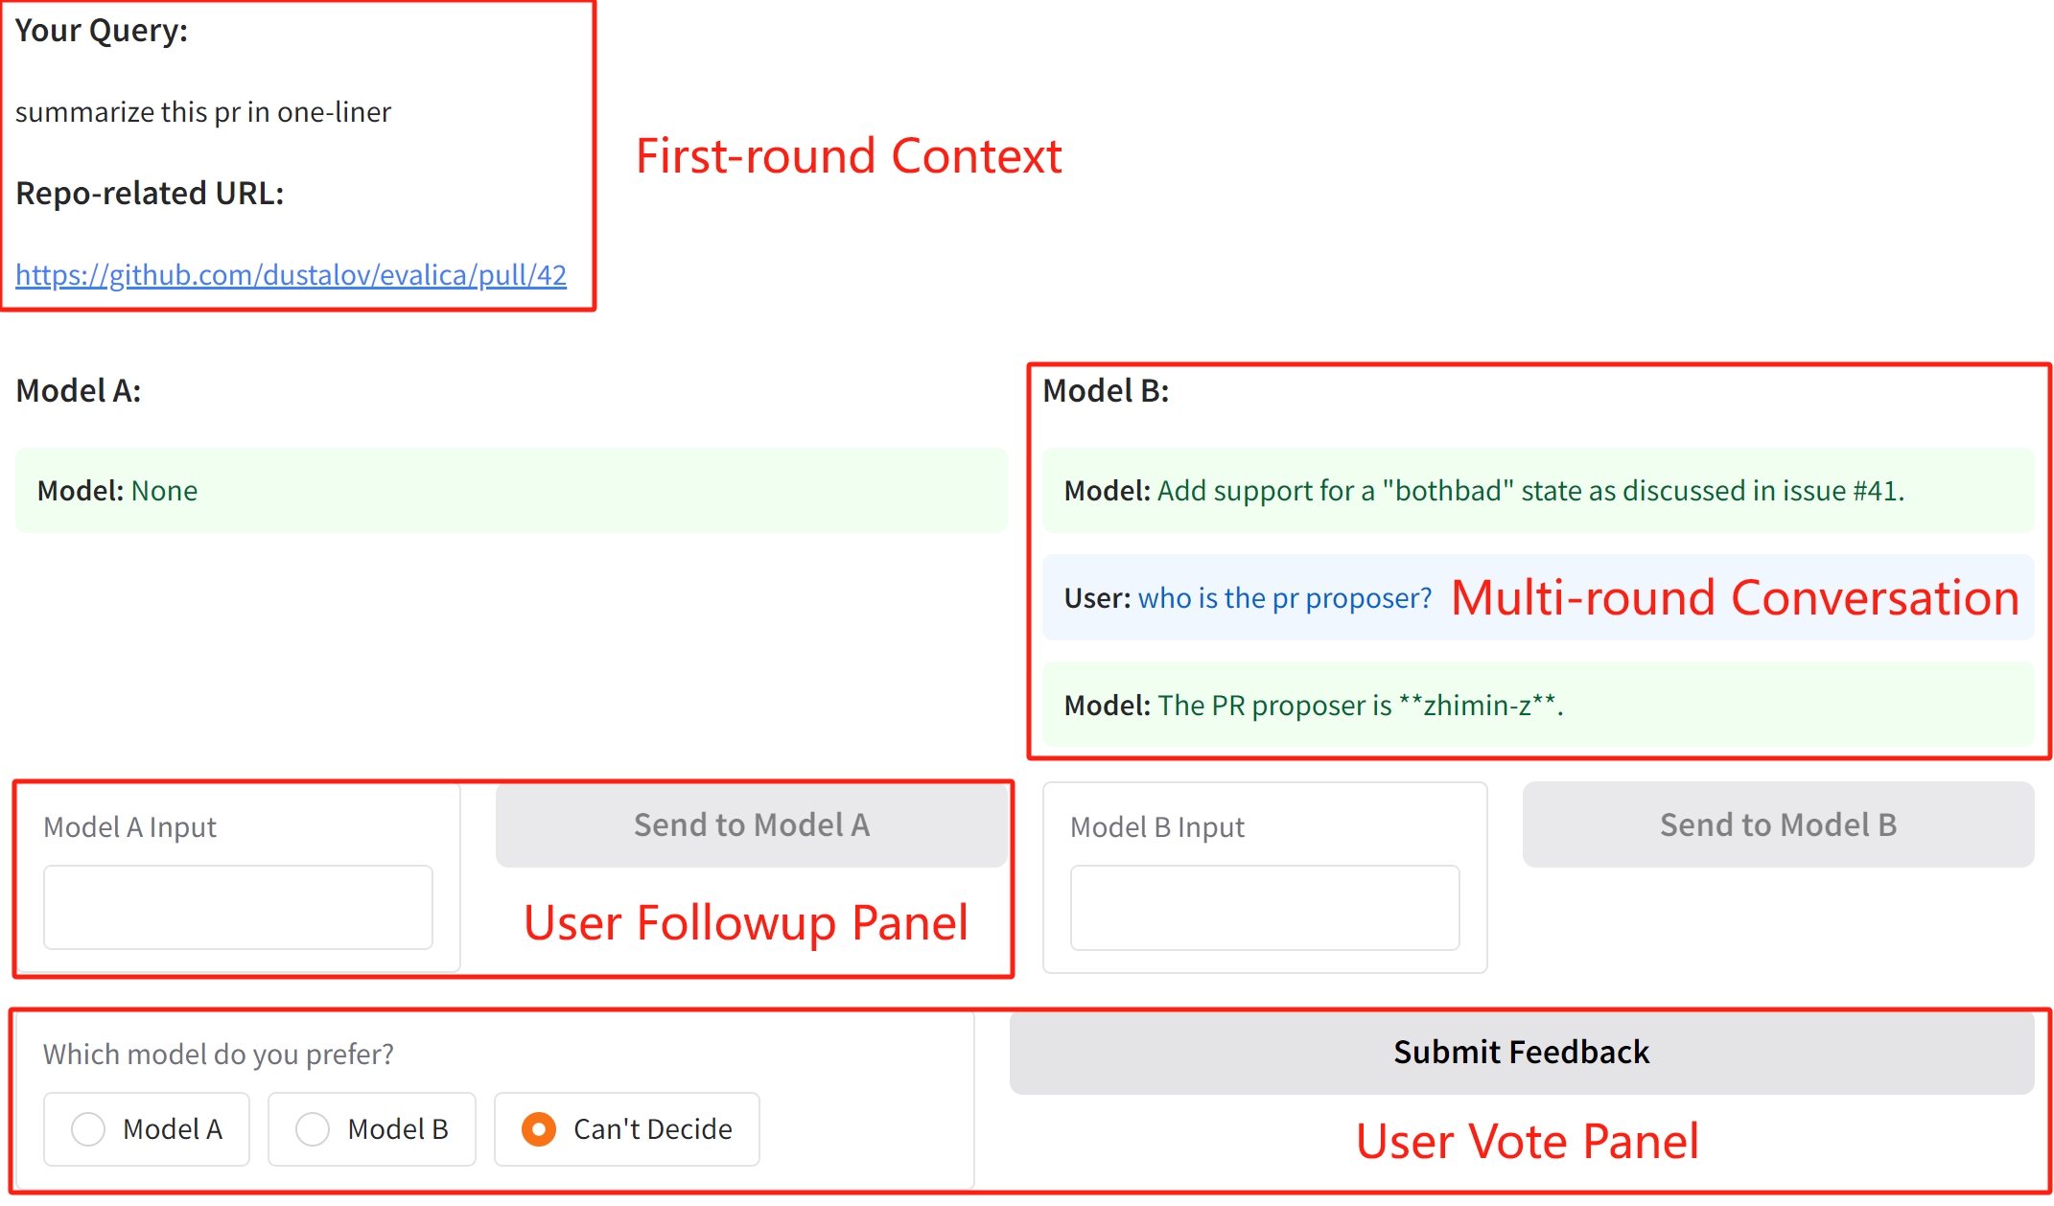Screen dimensions: 2054x1206
Task: Click the "Model A:" column heading
Action: click(79, 391)
